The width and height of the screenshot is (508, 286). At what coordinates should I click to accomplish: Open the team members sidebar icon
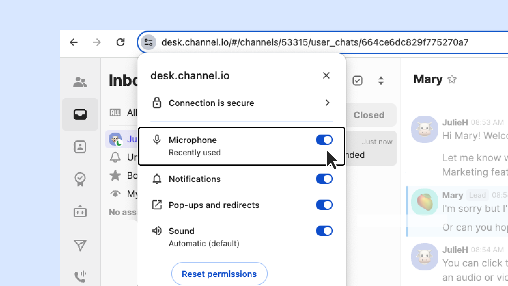coord(80,82)
